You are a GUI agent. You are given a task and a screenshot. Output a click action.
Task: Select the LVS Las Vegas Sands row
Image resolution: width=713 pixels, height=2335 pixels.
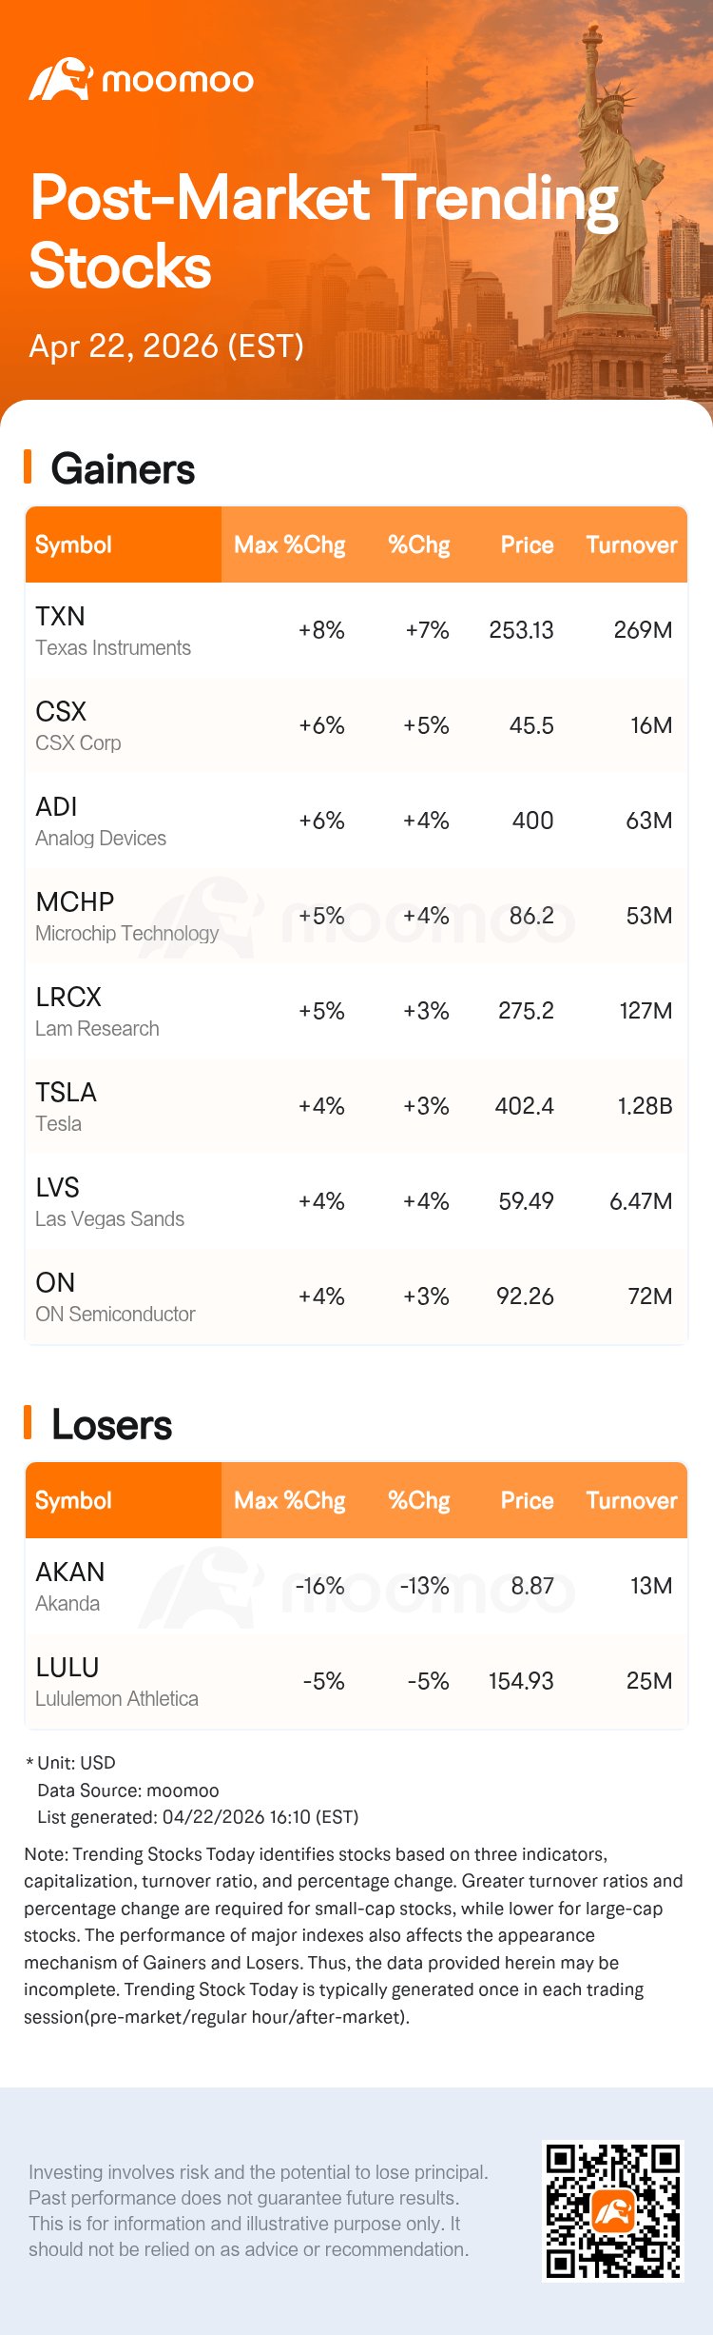coord(356,1201)
